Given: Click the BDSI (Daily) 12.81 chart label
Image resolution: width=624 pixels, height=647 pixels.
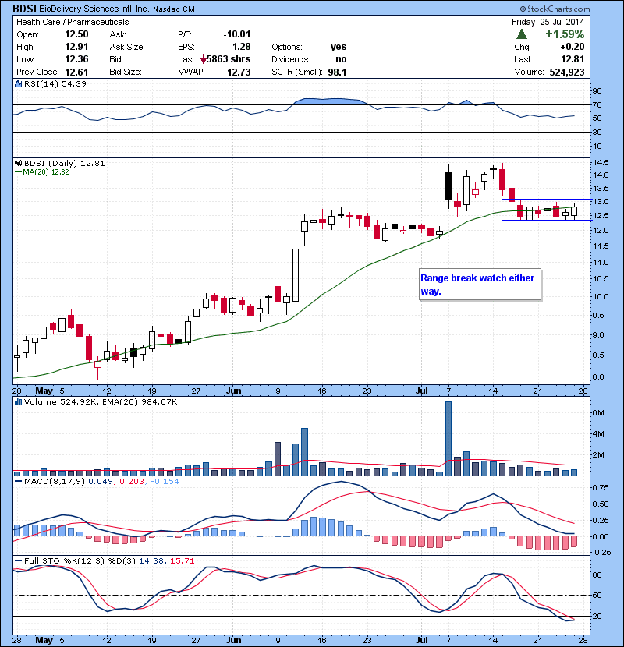Looking at the screenshot, I should pyautogui.click(x=65, y=163).
